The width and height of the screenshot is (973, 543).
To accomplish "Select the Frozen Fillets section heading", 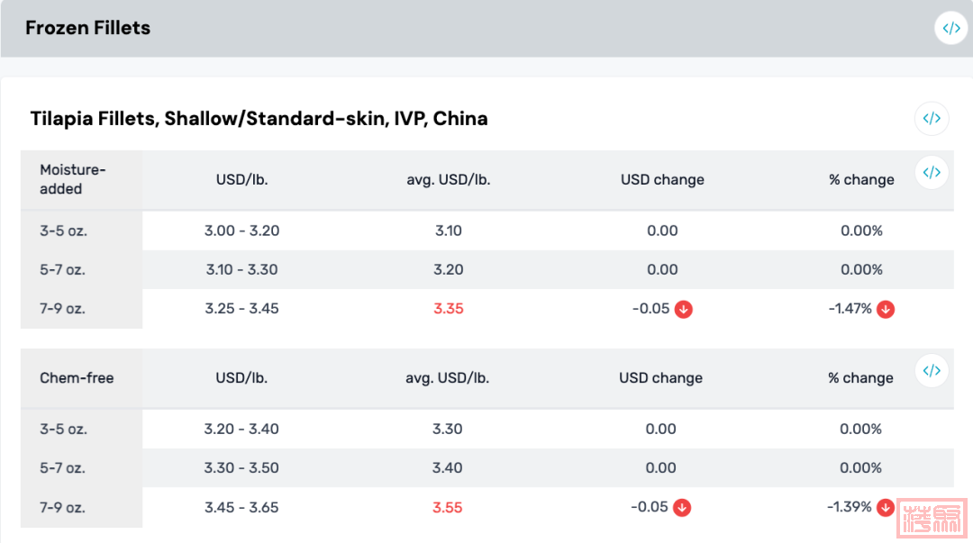I will point(87,28).
